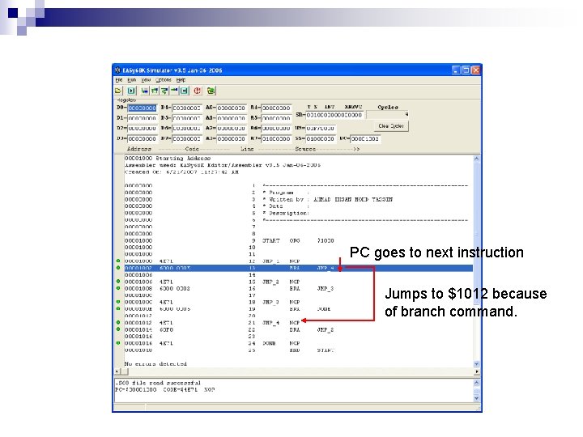
Task: Click the A0 register value field
Action: (x=232, y=108)
